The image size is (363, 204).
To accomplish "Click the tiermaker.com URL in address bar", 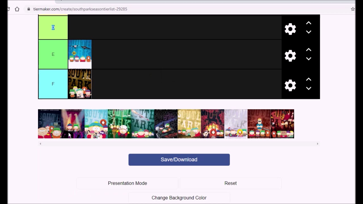I will pos(80,9).
